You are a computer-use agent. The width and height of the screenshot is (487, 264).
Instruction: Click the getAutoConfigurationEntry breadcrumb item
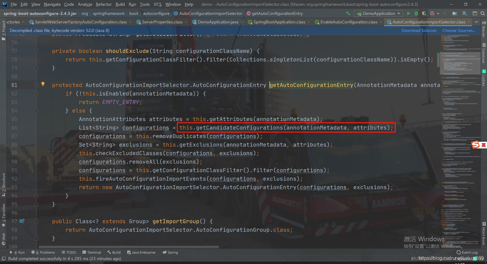click(x=275, y=13)
